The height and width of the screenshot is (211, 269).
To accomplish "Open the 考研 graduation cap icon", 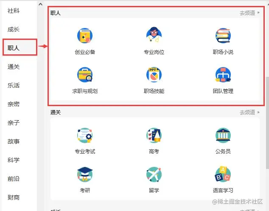I will 85,174.
